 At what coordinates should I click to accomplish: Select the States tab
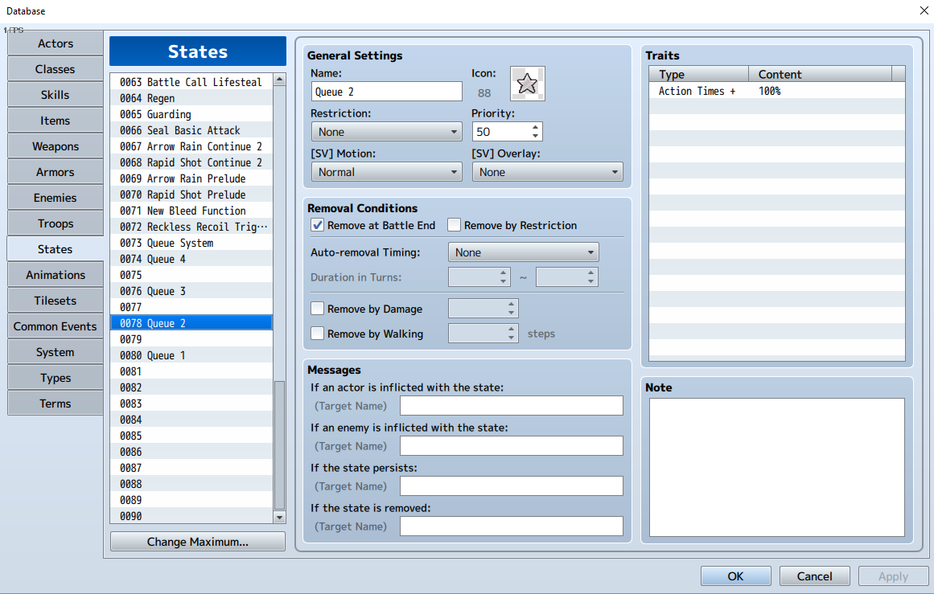56,249
